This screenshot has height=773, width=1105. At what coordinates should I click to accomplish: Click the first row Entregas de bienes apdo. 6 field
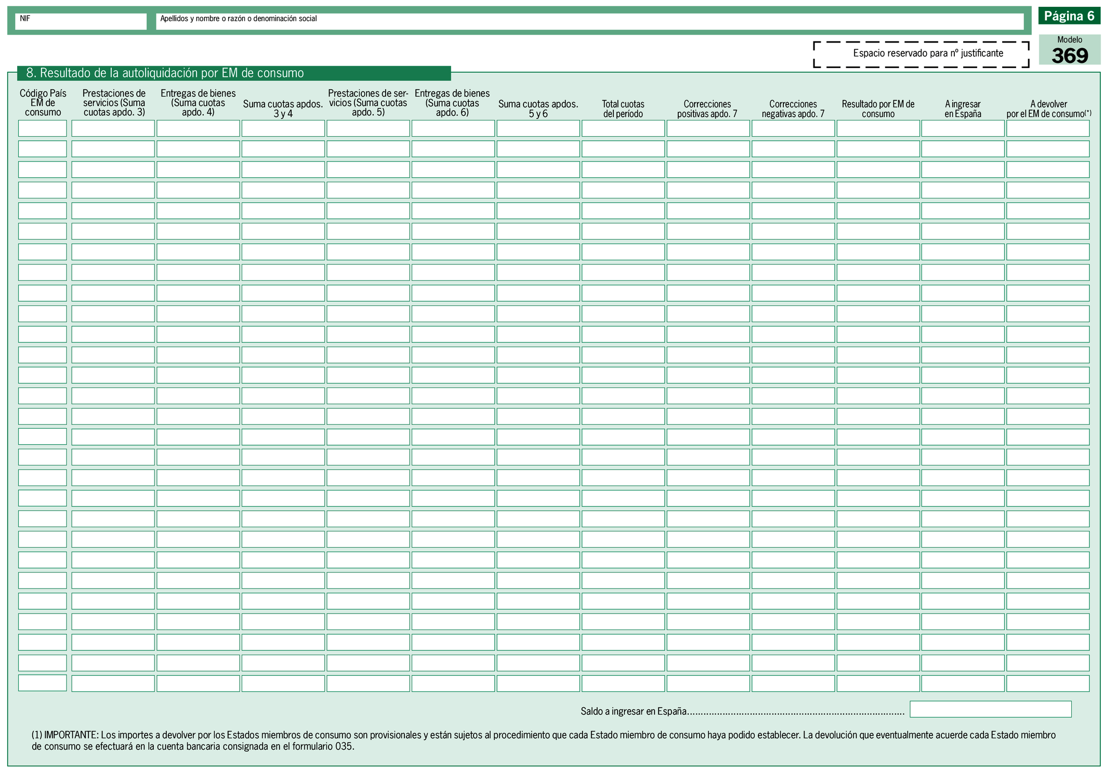[x=453, y=128]
